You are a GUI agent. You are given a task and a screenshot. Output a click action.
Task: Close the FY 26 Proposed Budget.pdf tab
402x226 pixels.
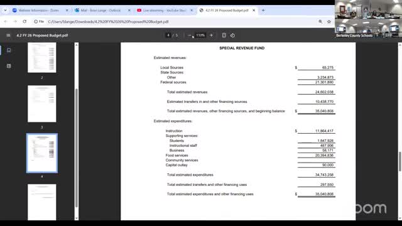coord(254,10)
